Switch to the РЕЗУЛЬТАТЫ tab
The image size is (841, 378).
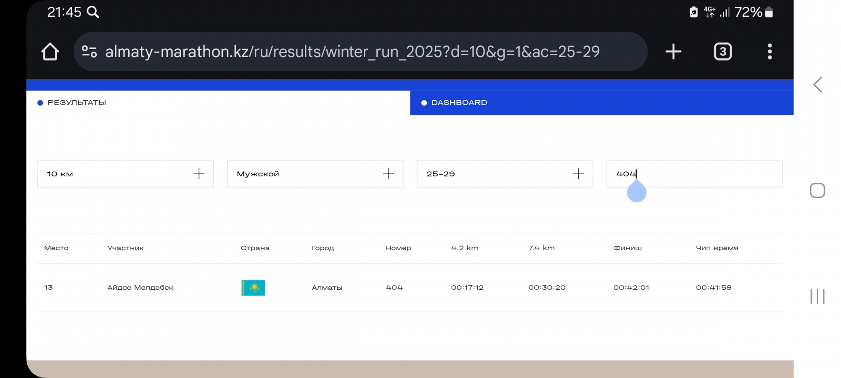tap(77, 103)
